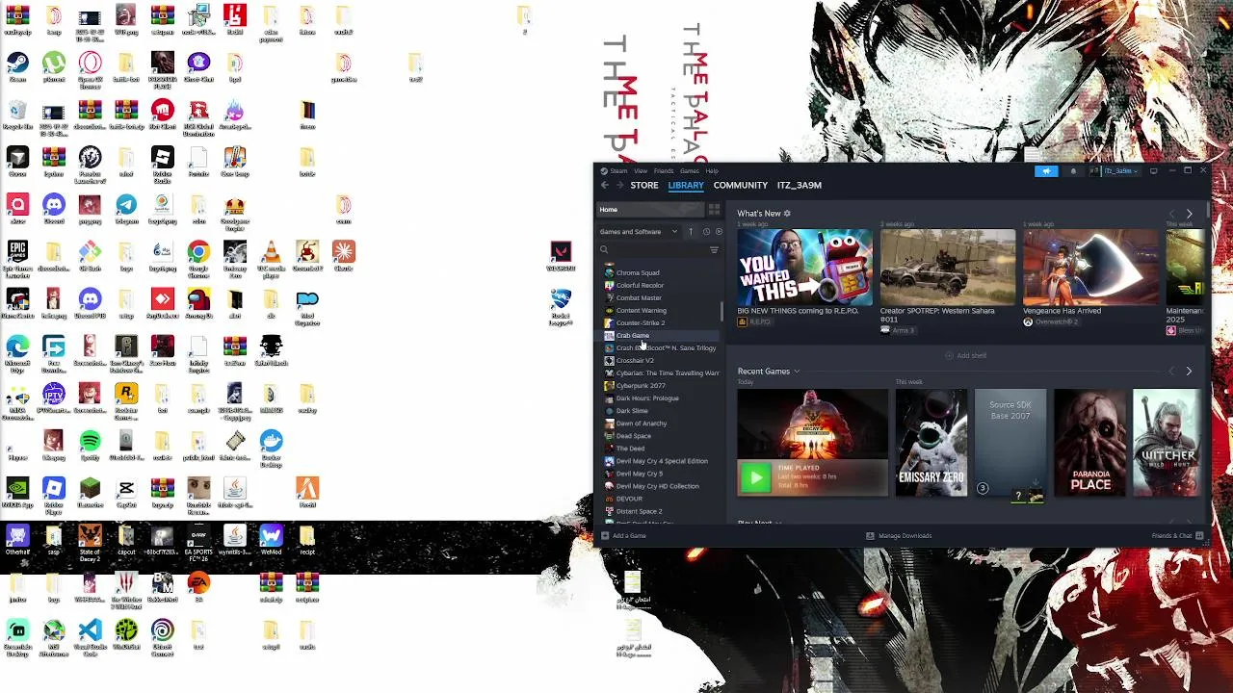The width and height of the screenshot is (1233, 693).
Task: Open Friends & Chat
Action: (x=1177, y=536)
